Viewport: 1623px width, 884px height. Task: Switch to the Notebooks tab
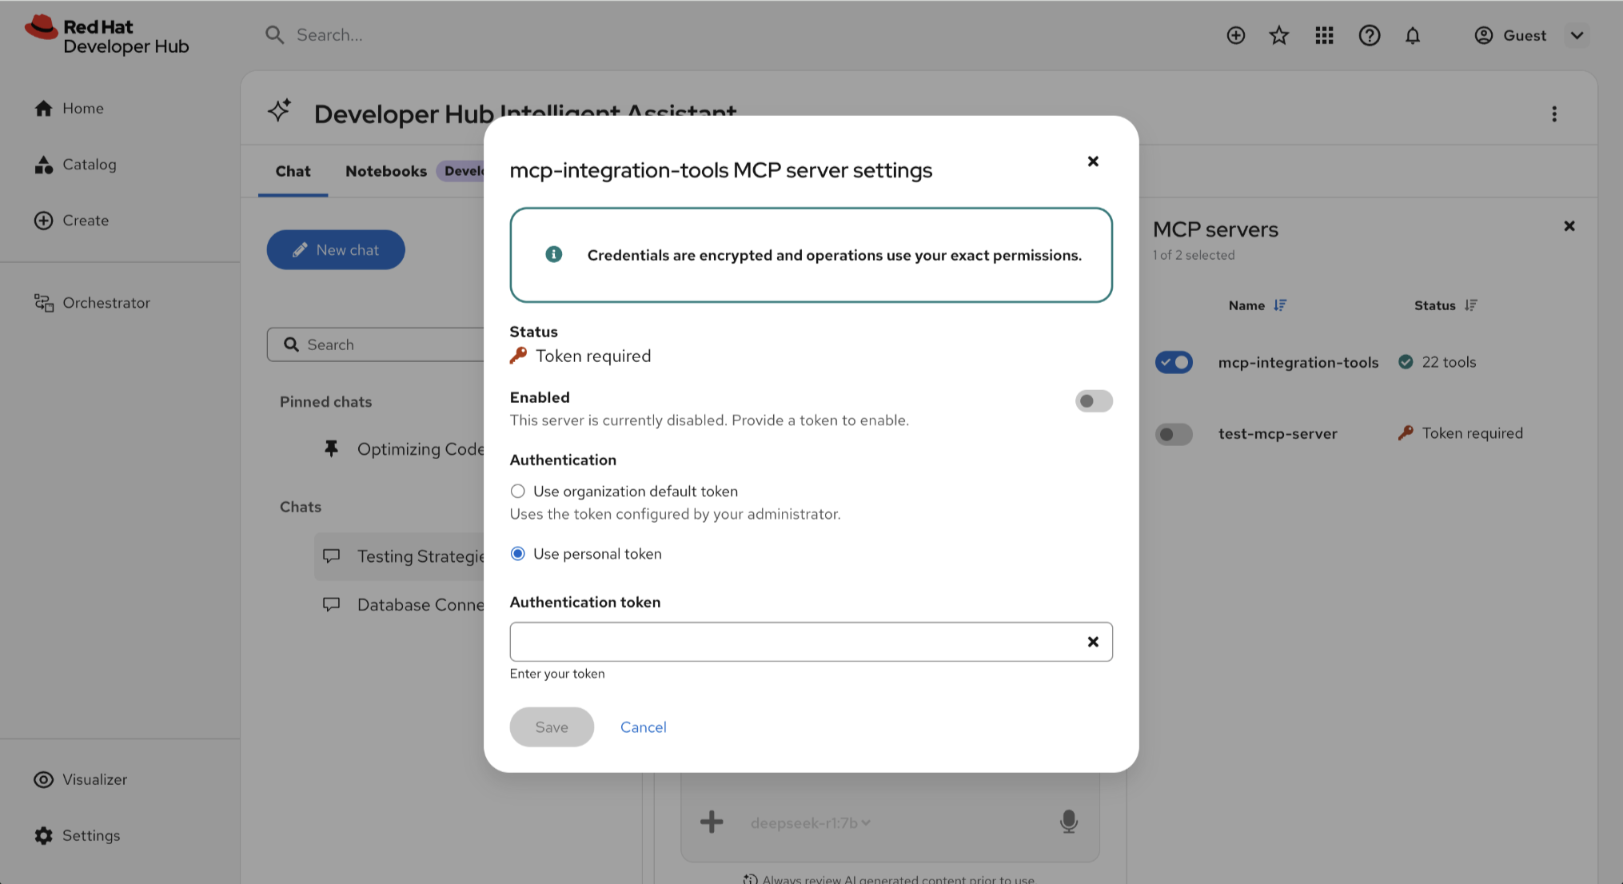pos(386,171)
